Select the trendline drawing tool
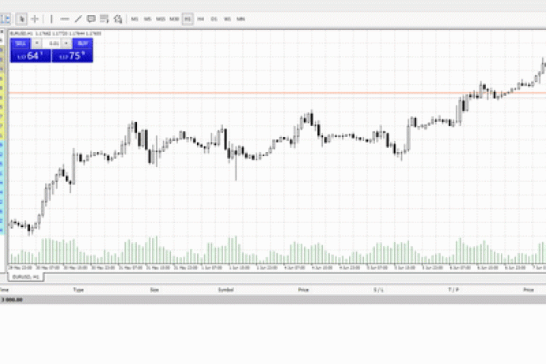Viewport: 546px width, 364px height. click(78, 19)
